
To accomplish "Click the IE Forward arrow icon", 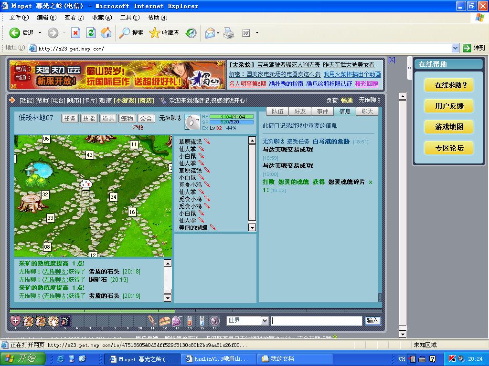I will tap(53, 33).
